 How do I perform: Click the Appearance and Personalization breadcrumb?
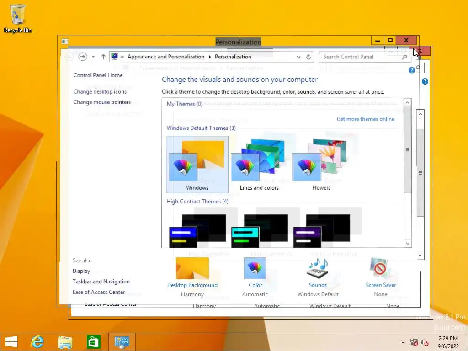pos(166,57)
